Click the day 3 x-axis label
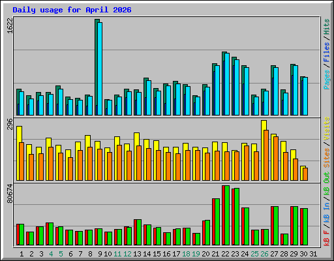 click(41, 254)
